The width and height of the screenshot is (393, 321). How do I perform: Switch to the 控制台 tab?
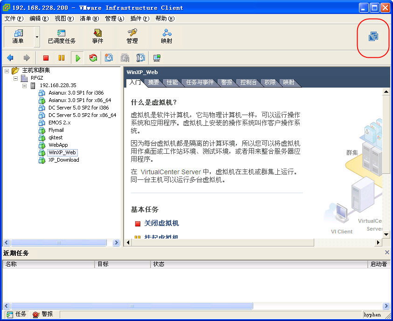point(248,82)
